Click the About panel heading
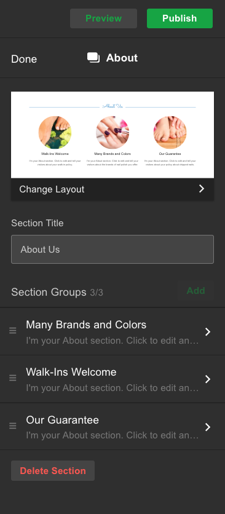 (122, 58)
